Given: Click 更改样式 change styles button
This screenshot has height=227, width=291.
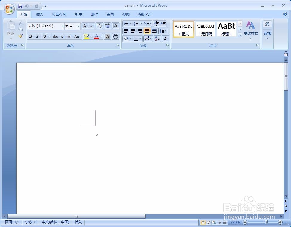Looking at the screenshot, I should (251, 30).
